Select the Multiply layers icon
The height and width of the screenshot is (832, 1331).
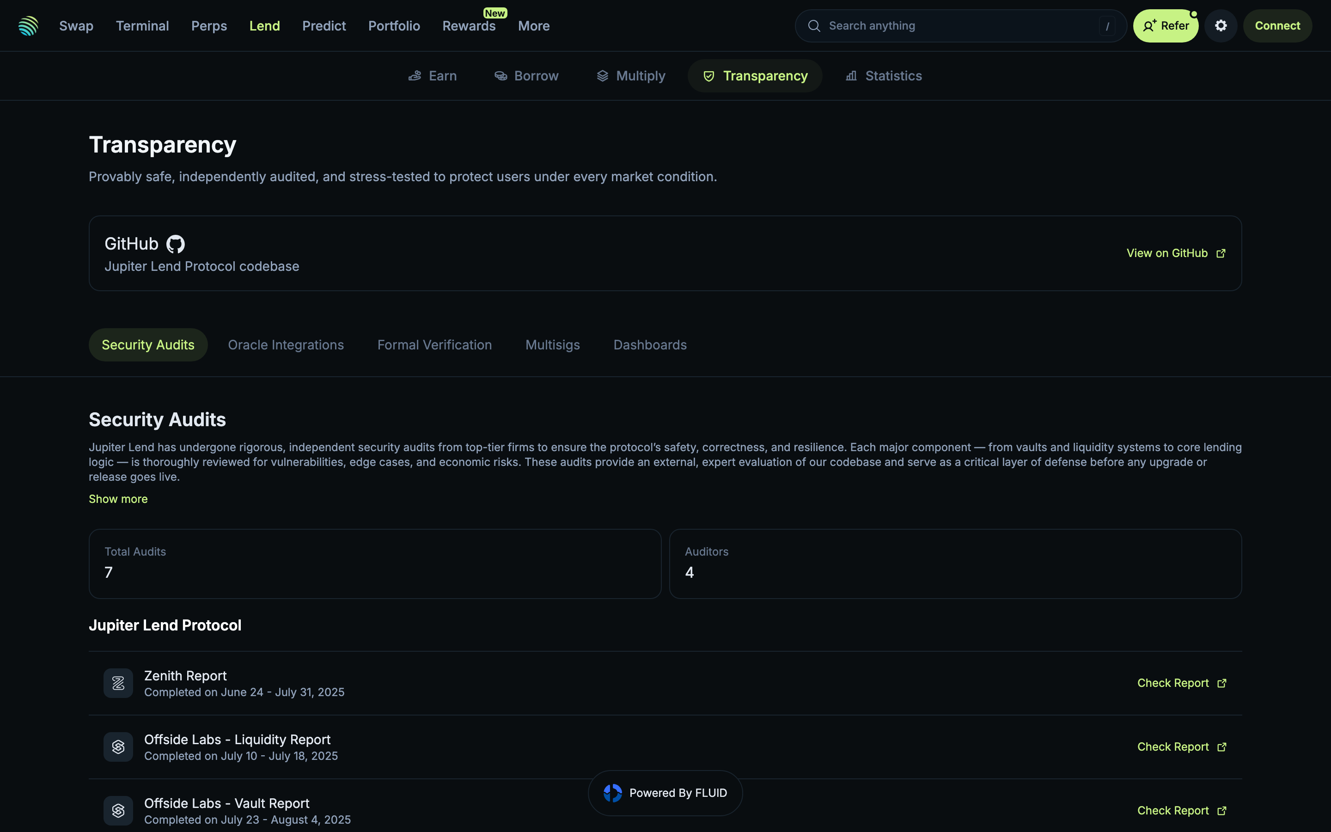tap(602, 75)
